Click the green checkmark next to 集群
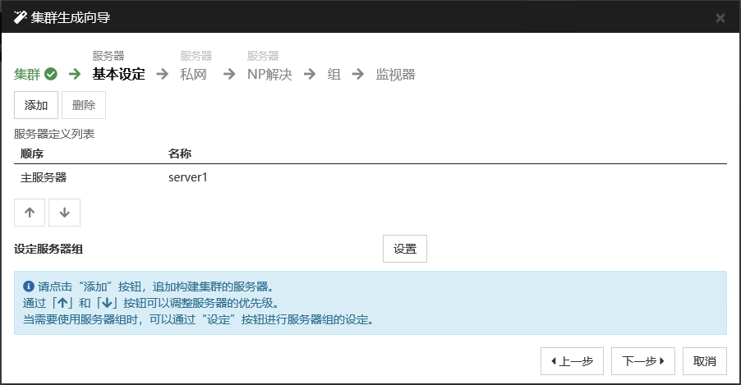 coord(51,75)
